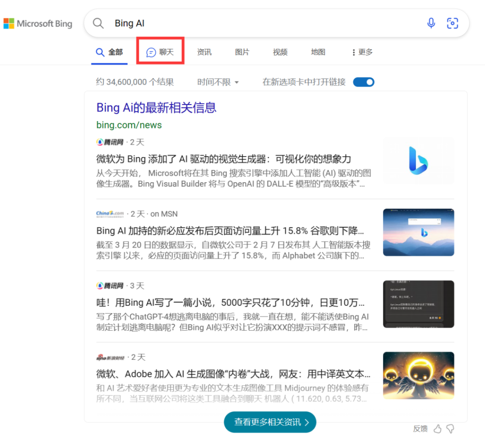Open the glowing halo characters thumbnail
Screen dimensions: 485x445
point(419,375)
